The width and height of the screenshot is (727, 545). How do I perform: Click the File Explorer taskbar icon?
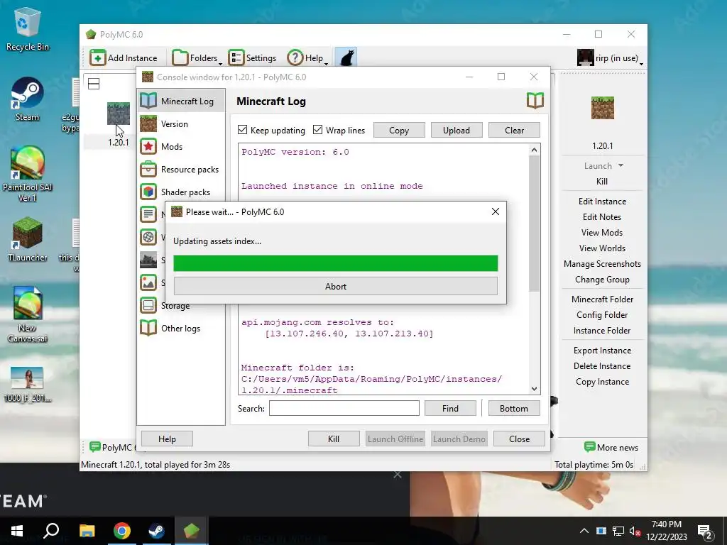(87, 531)
